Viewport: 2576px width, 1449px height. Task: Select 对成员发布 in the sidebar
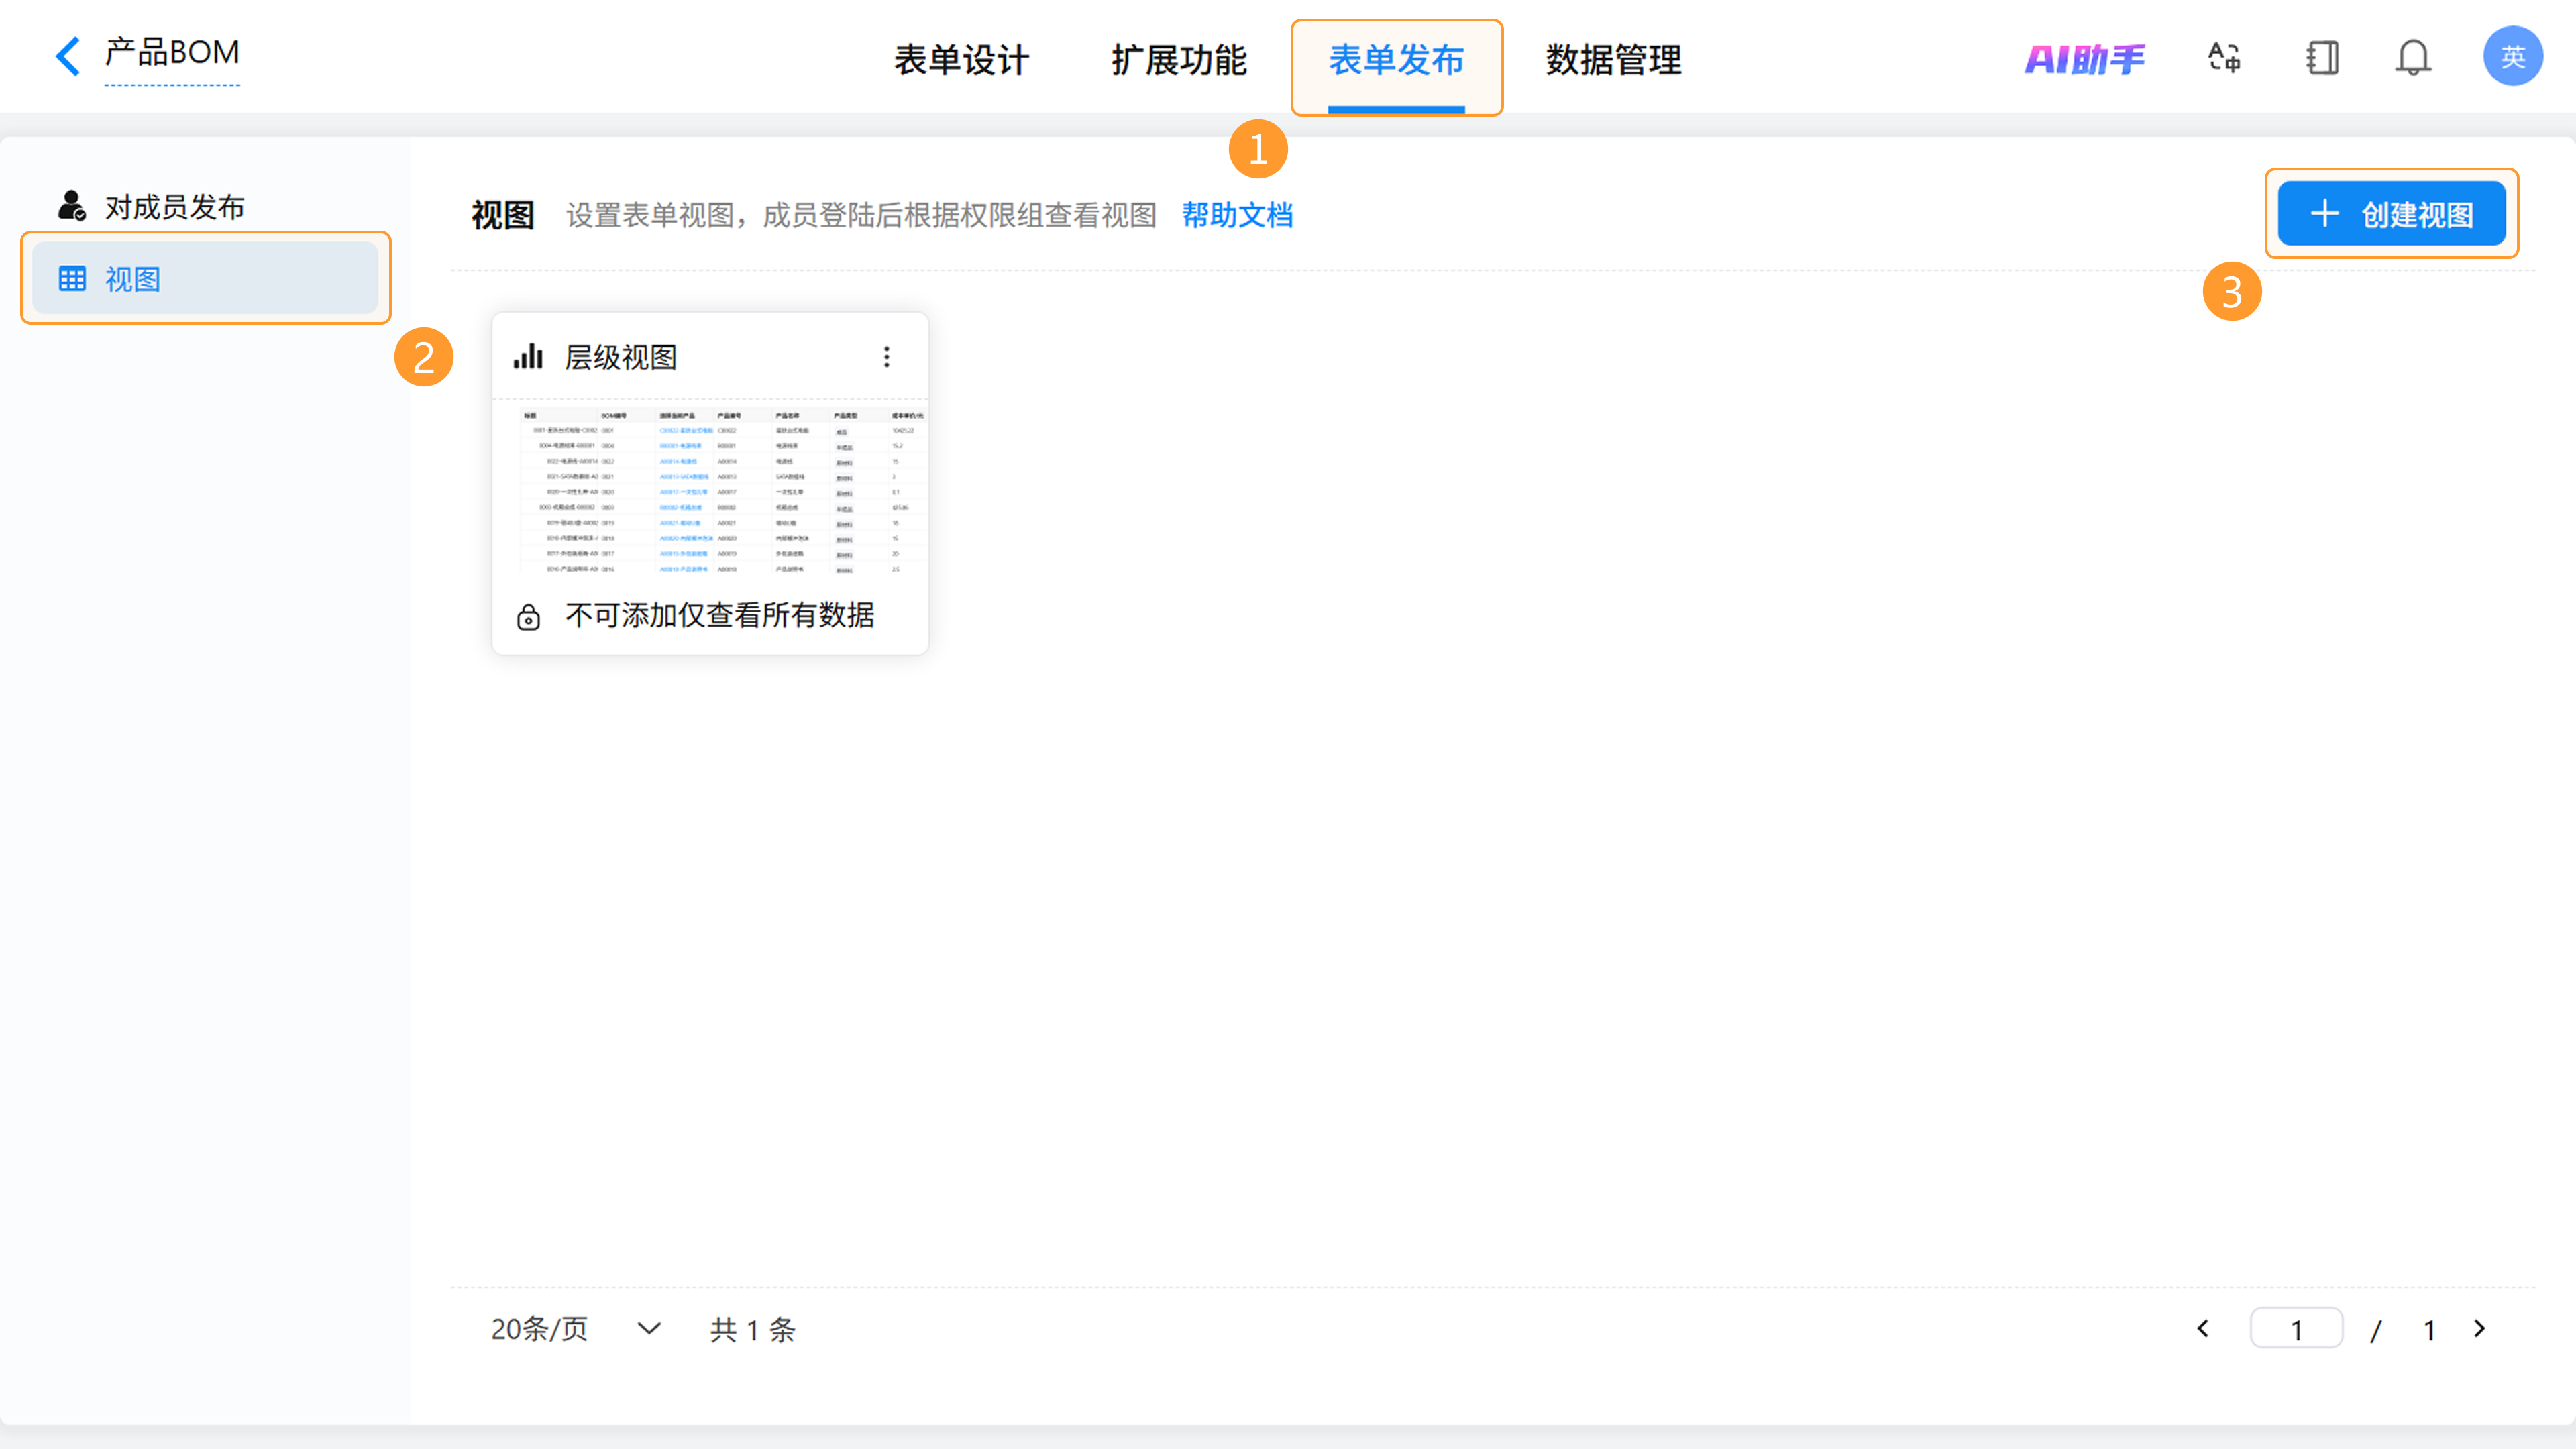(174, 207)
